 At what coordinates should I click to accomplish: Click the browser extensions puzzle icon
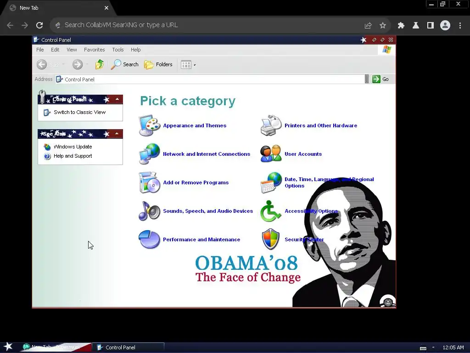coord(401,25)
